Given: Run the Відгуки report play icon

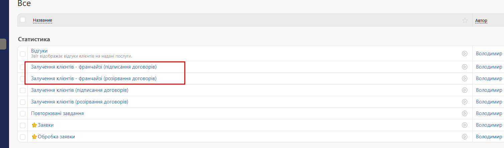Looking at the screenshot, I should click(x=464, y=54).
